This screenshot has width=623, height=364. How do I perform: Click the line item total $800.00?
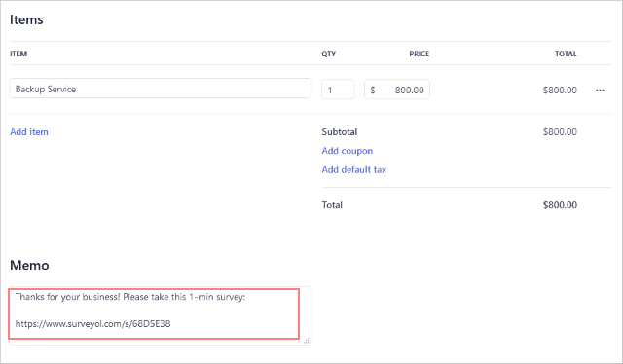(x=560, y=91)
